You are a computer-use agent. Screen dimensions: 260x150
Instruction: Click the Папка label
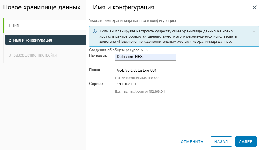tap(95, 70)
